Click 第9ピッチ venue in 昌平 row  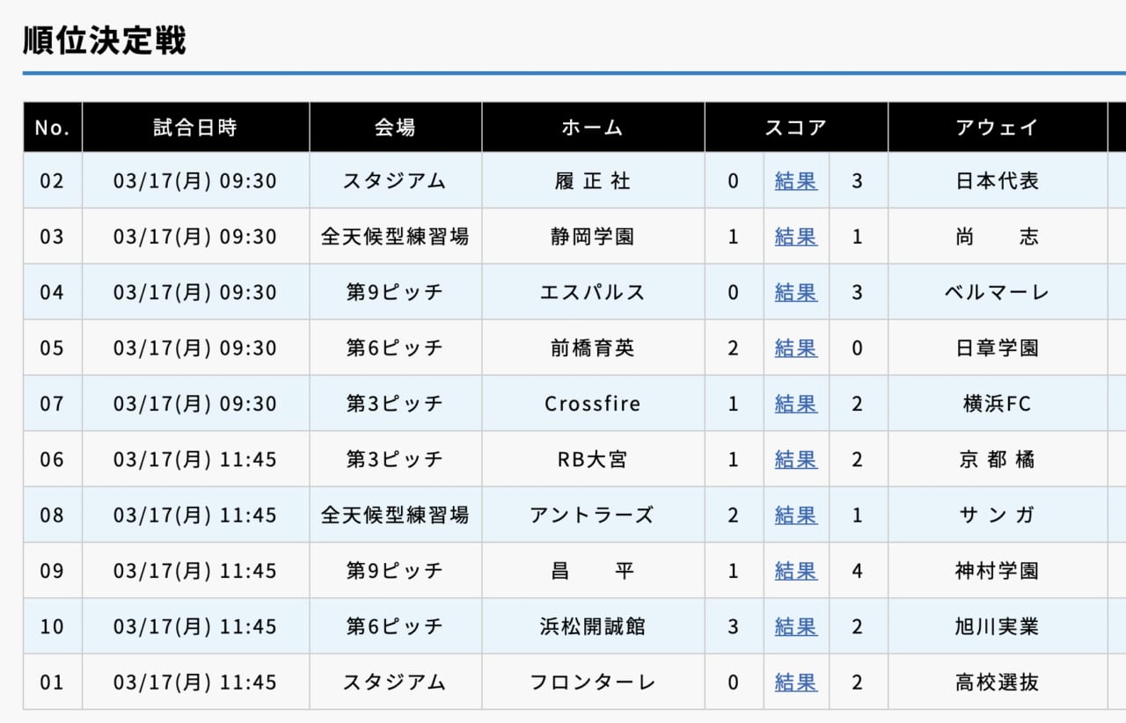(395, 571)
